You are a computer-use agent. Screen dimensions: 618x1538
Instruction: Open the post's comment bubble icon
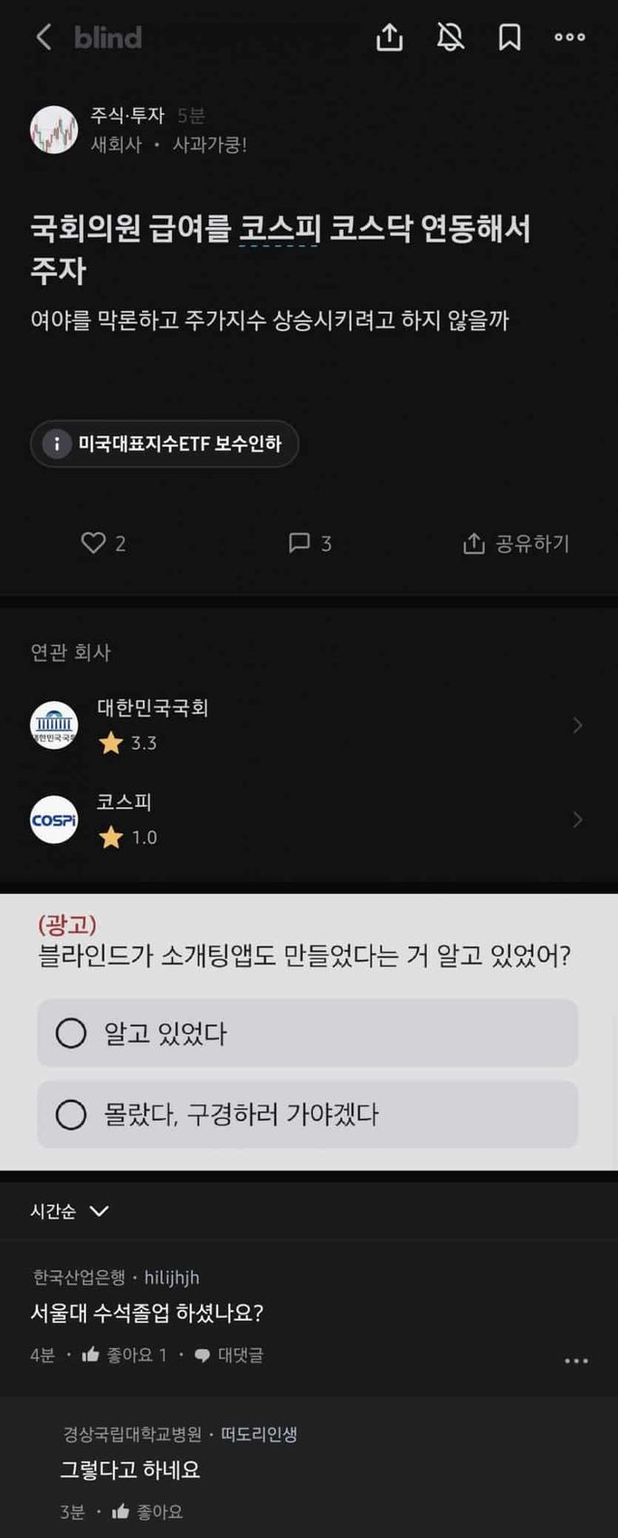(x=300, y=543)
